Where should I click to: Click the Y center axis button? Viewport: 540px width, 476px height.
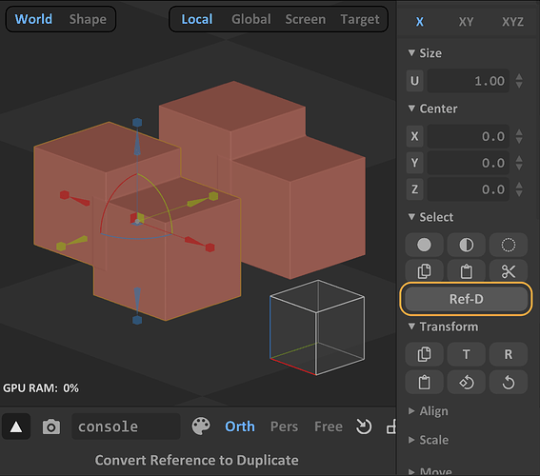[414, 163]
